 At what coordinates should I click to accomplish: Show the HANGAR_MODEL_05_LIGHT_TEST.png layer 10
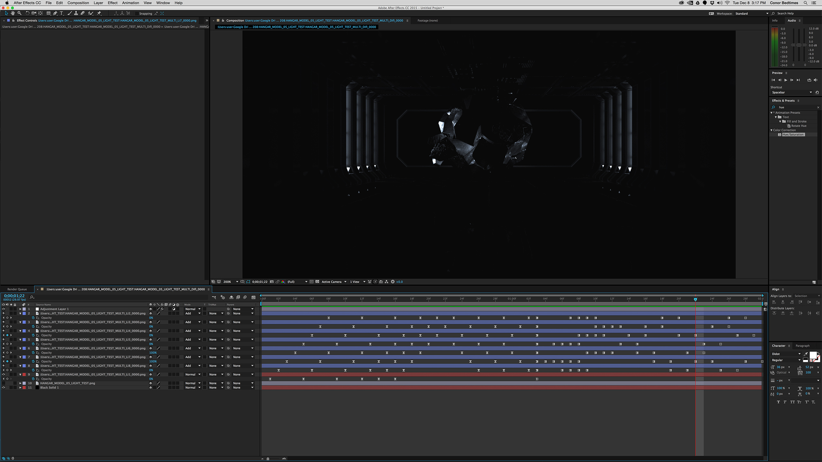click(4, 383)
